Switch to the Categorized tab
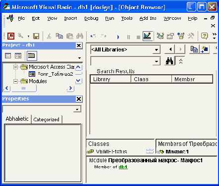Screen dimensions: 219x186 (x=47, y=119)
